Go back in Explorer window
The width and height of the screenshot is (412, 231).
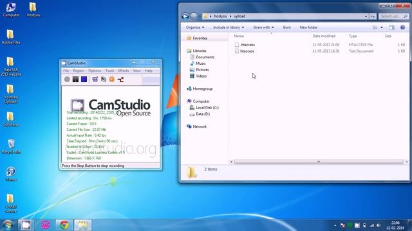185,16
